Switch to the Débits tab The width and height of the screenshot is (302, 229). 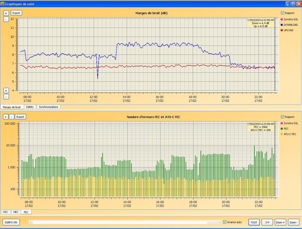click(x=30, y=107)
